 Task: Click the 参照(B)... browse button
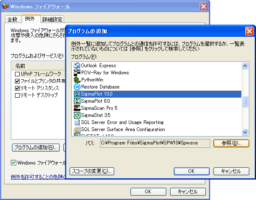(x=231, y=143)
